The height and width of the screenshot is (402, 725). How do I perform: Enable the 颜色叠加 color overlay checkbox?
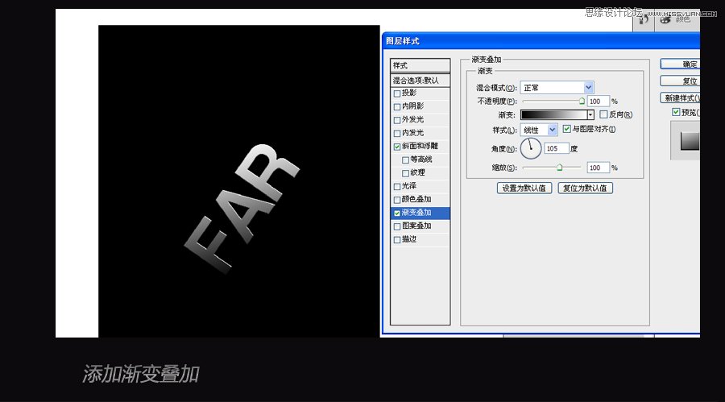click(396, 200)
